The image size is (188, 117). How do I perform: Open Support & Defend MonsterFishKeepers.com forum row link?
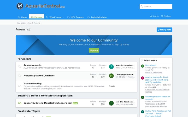tap(48, 103)
